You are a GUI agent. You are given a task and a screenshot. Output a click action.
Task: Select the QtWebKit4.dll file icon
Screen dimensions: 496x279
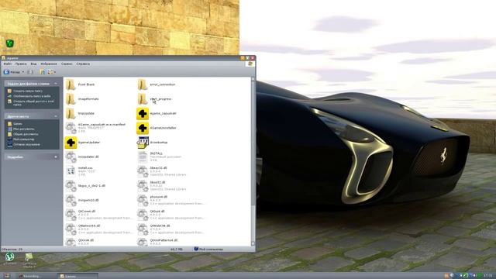(143, 229)
